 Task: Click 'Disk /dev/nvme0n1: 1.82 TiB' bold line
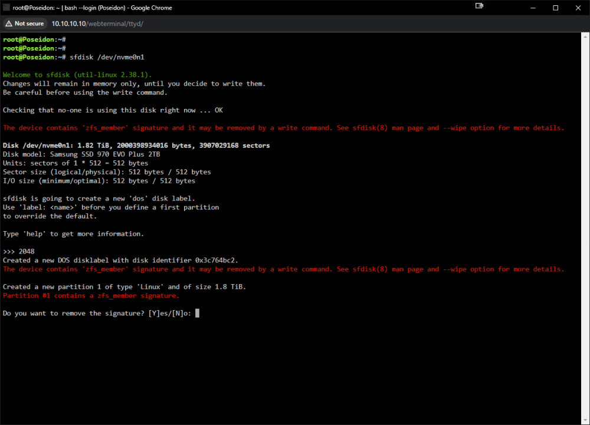coord(136,146)
